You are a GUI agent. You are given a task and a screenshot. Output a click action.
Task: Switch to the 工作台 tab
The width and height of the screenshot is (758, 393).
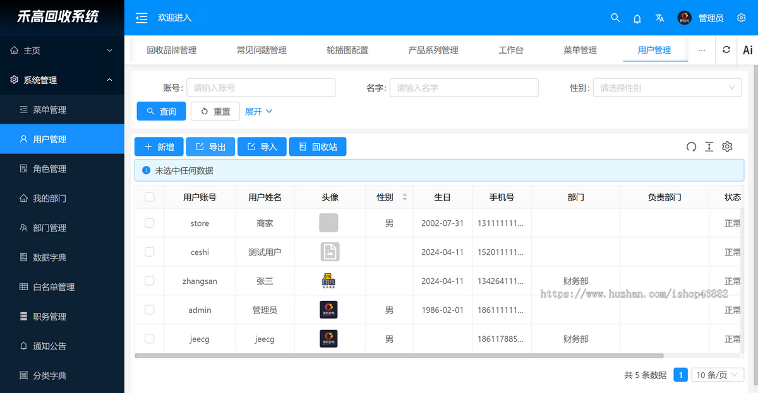(511, 50)
